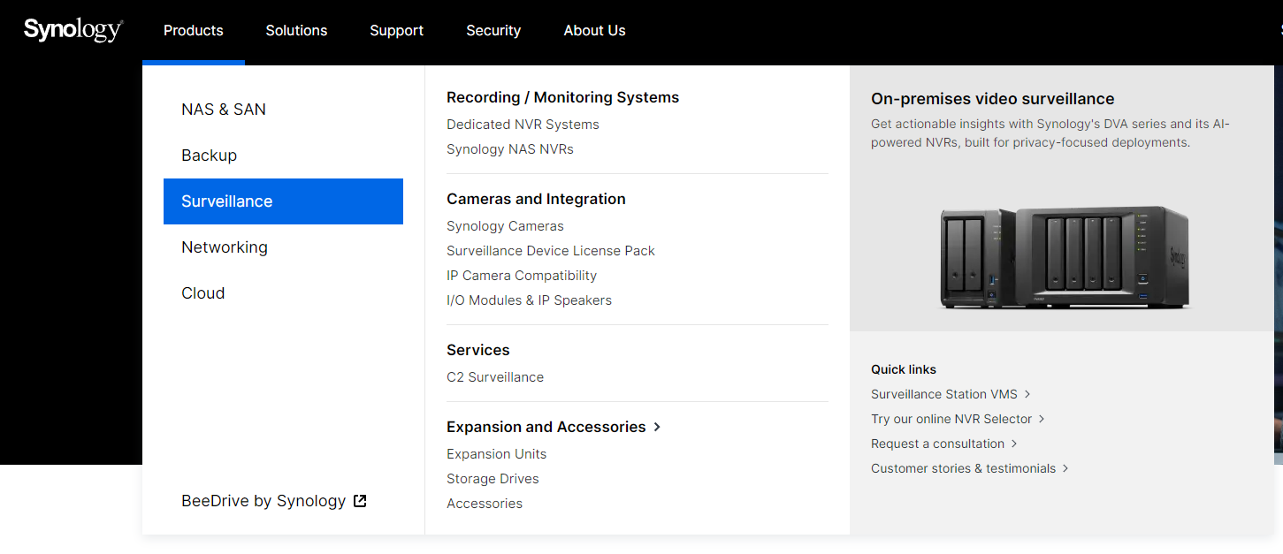
Task: Click the Services heading
Action: pyautogui.click(x=478, y=350)
